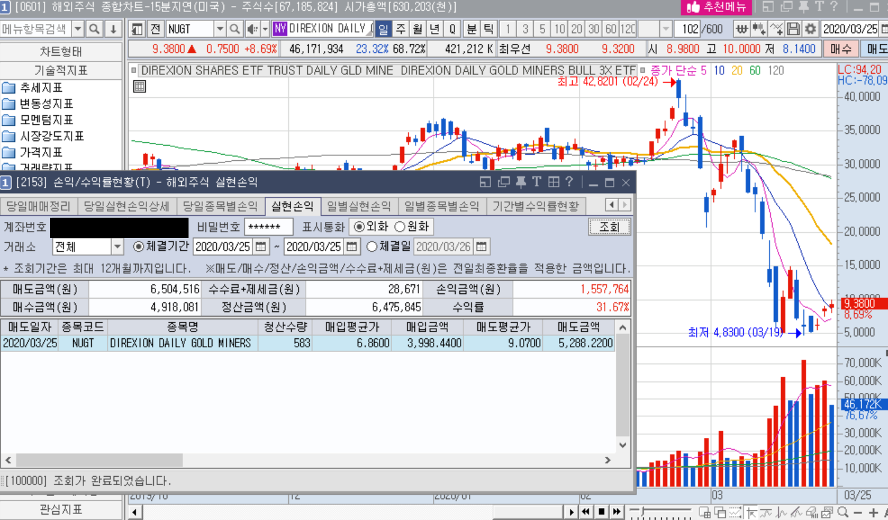
Task: Click the 매수 buy button
Action: point(841,49)
